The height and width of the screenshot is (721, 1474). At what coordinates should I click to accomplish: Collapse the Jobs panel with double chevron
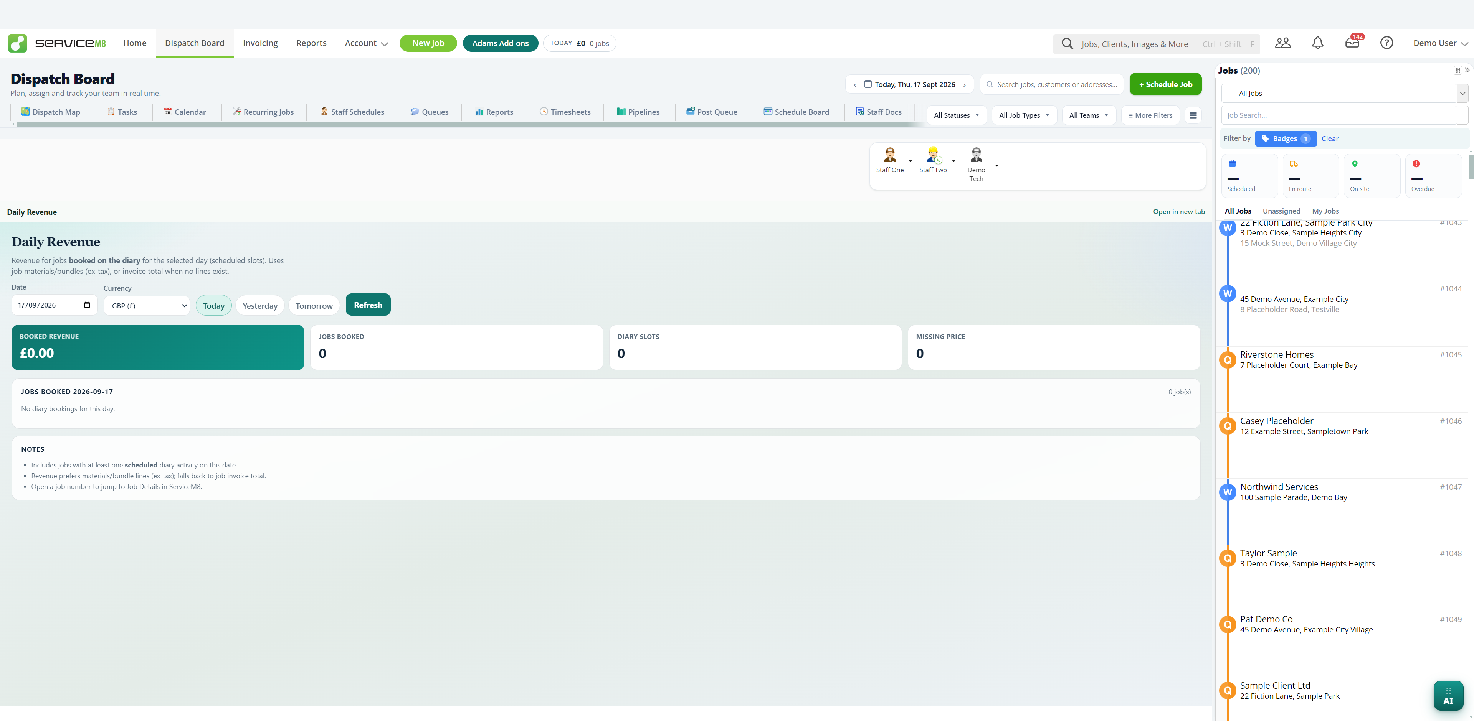tap(1467, 70)
